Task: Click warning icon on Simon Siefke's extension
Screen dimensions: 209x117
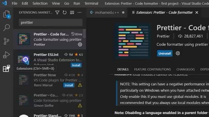Action: (80, 105)
